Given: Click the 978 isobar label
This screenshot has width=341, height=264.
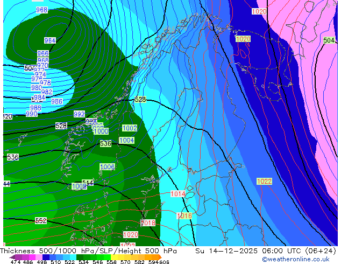Looking at the screenshot, I should coord(46,83).
